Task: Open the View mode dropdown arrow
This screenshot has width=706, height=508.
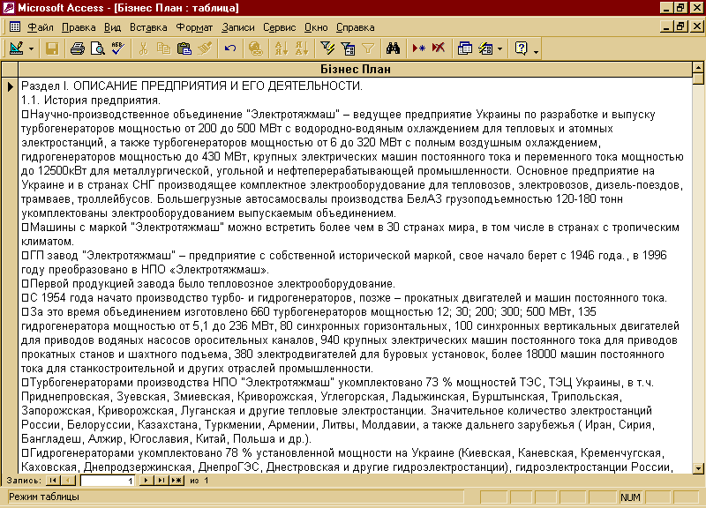Action: tap(31, 49)
